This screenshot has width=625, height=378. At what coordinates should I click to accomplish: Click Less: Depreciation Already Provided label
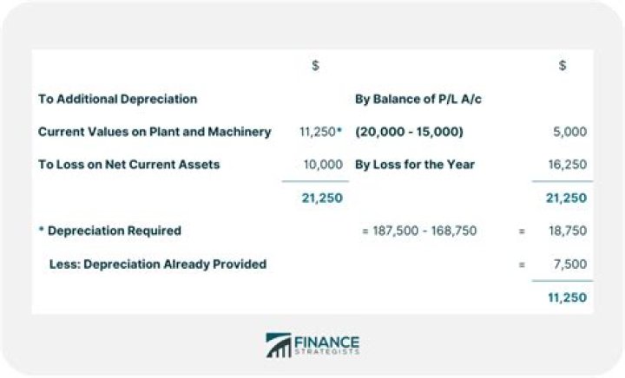[158, 264]
